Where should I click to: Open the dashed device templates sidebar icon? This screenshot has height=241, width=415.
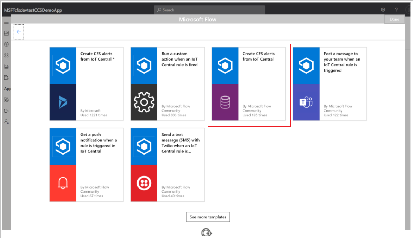coord(7,100)
